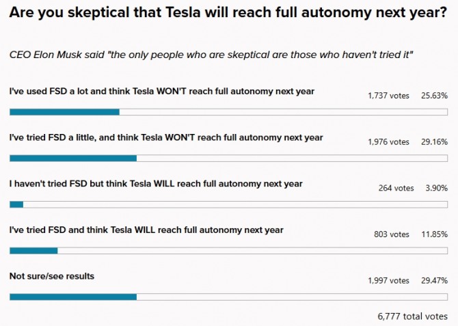The width and height of the screenshot is (458, 326).
Task: Click the "264 votes" count
Action: tap(396, 188)
